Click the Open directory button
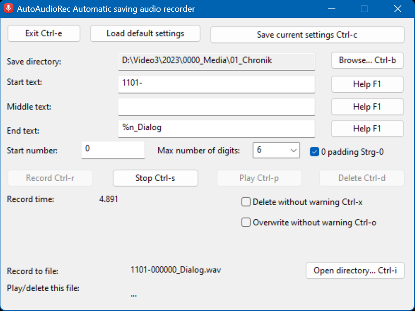 point(355,271)
